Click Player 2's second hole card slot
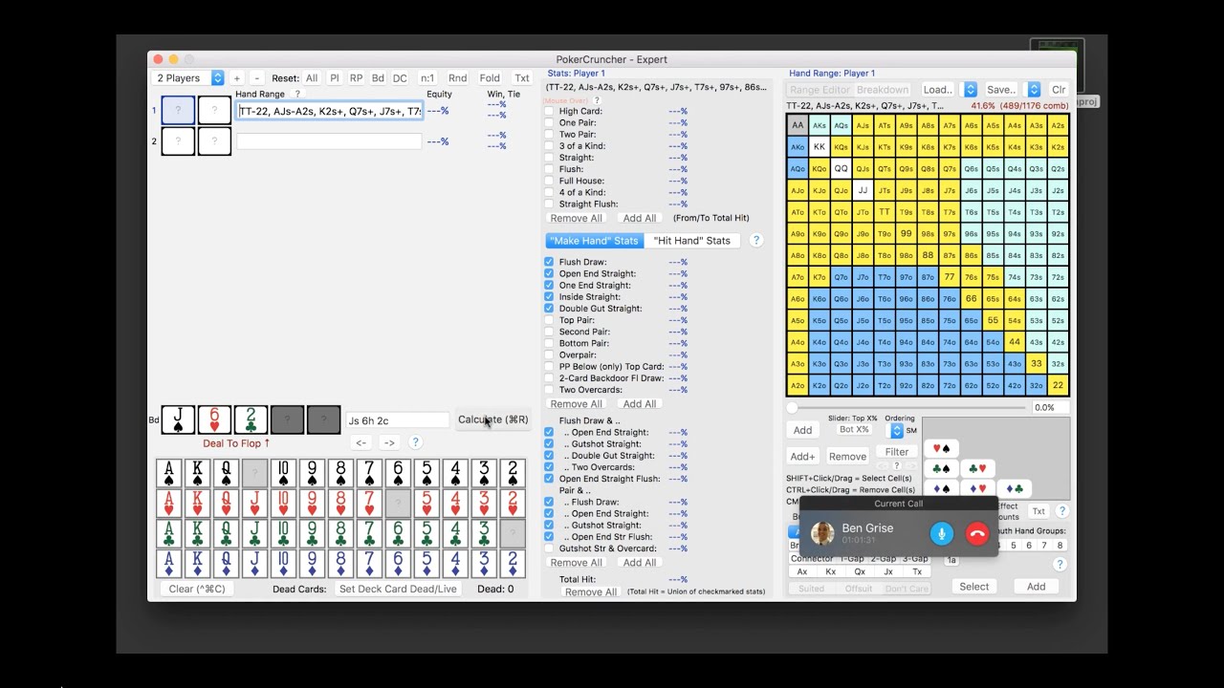The image size is (1224, 688). point(214,141)
